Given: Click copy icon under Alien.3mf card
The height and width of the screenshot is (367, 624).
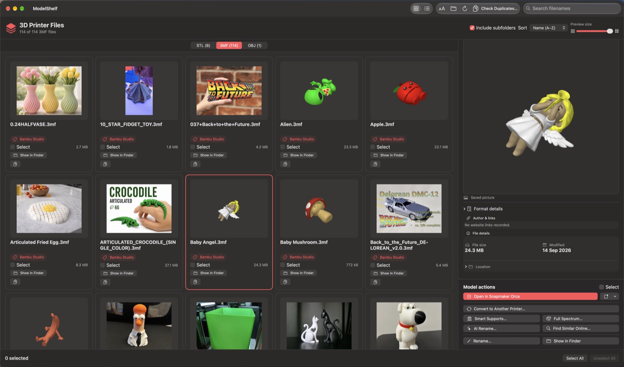Looking at the screenshot, I should (285, 164).
